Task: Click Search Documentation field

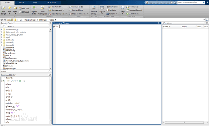Action: (x=190, y=2)
